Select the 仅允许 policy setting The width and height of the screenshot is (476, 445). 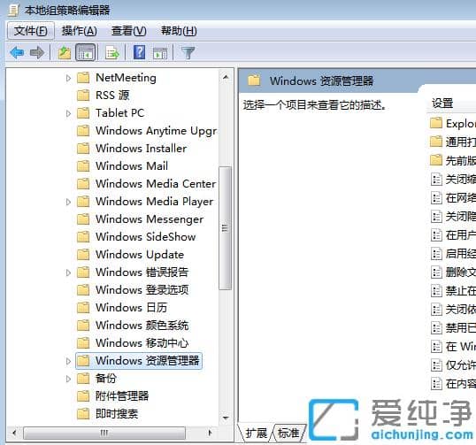point(453,364)
